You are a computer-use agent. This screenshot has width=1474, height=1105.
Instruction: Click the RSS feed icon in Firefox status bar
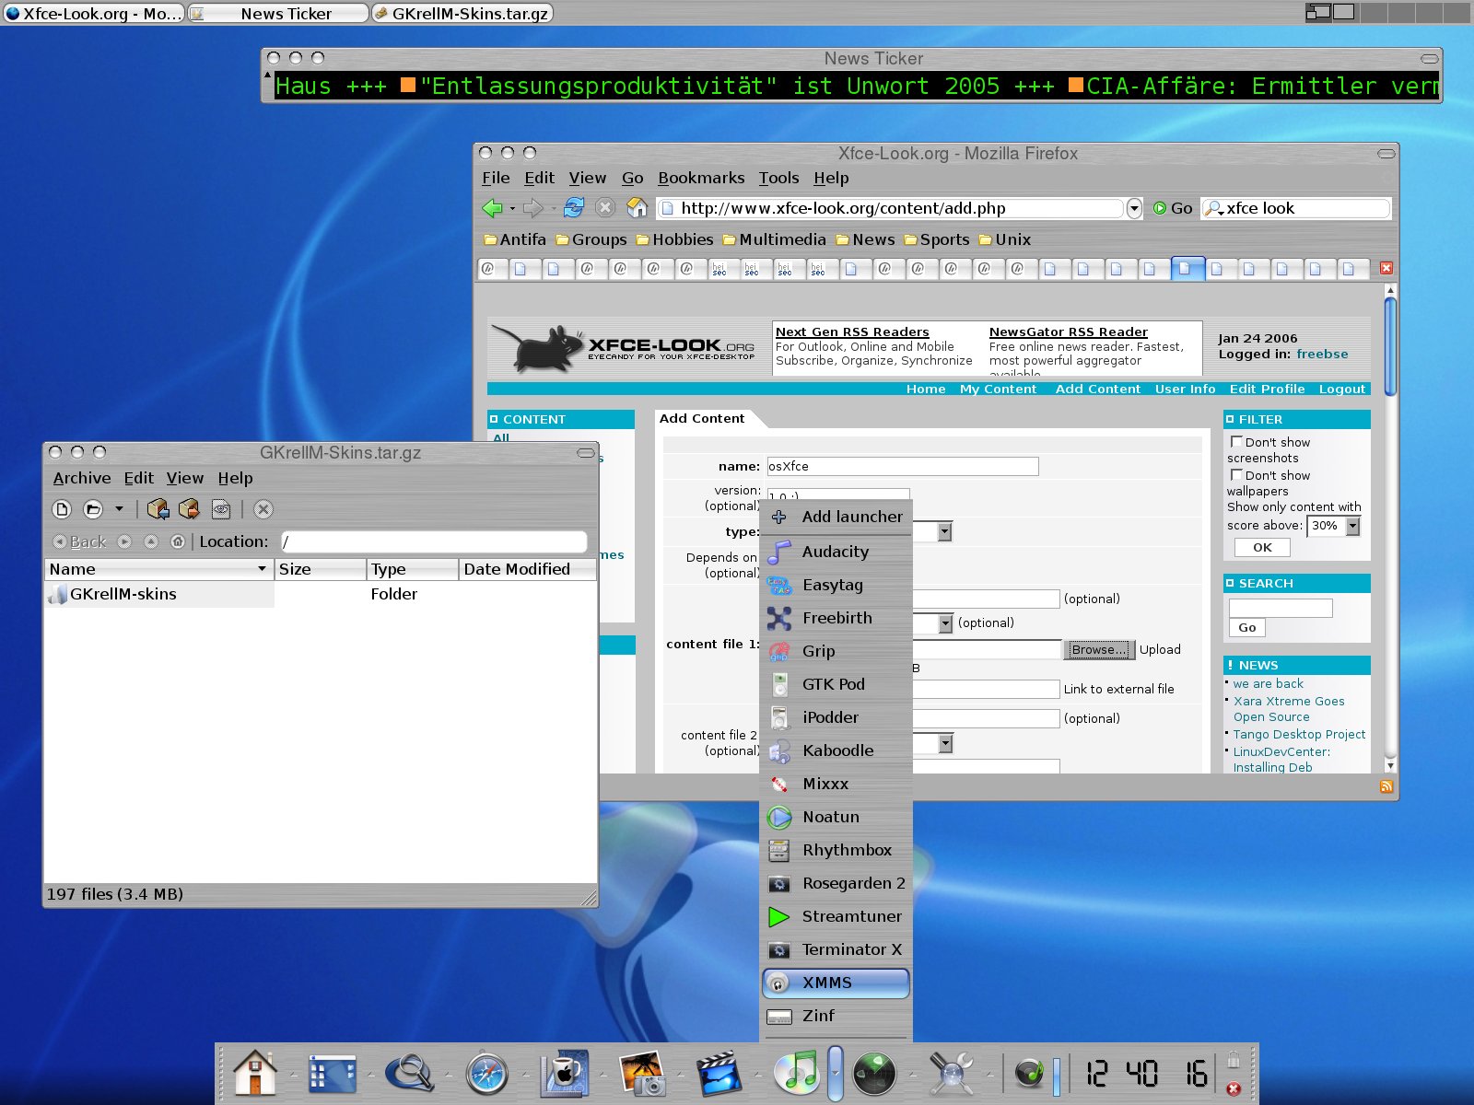1386,786
